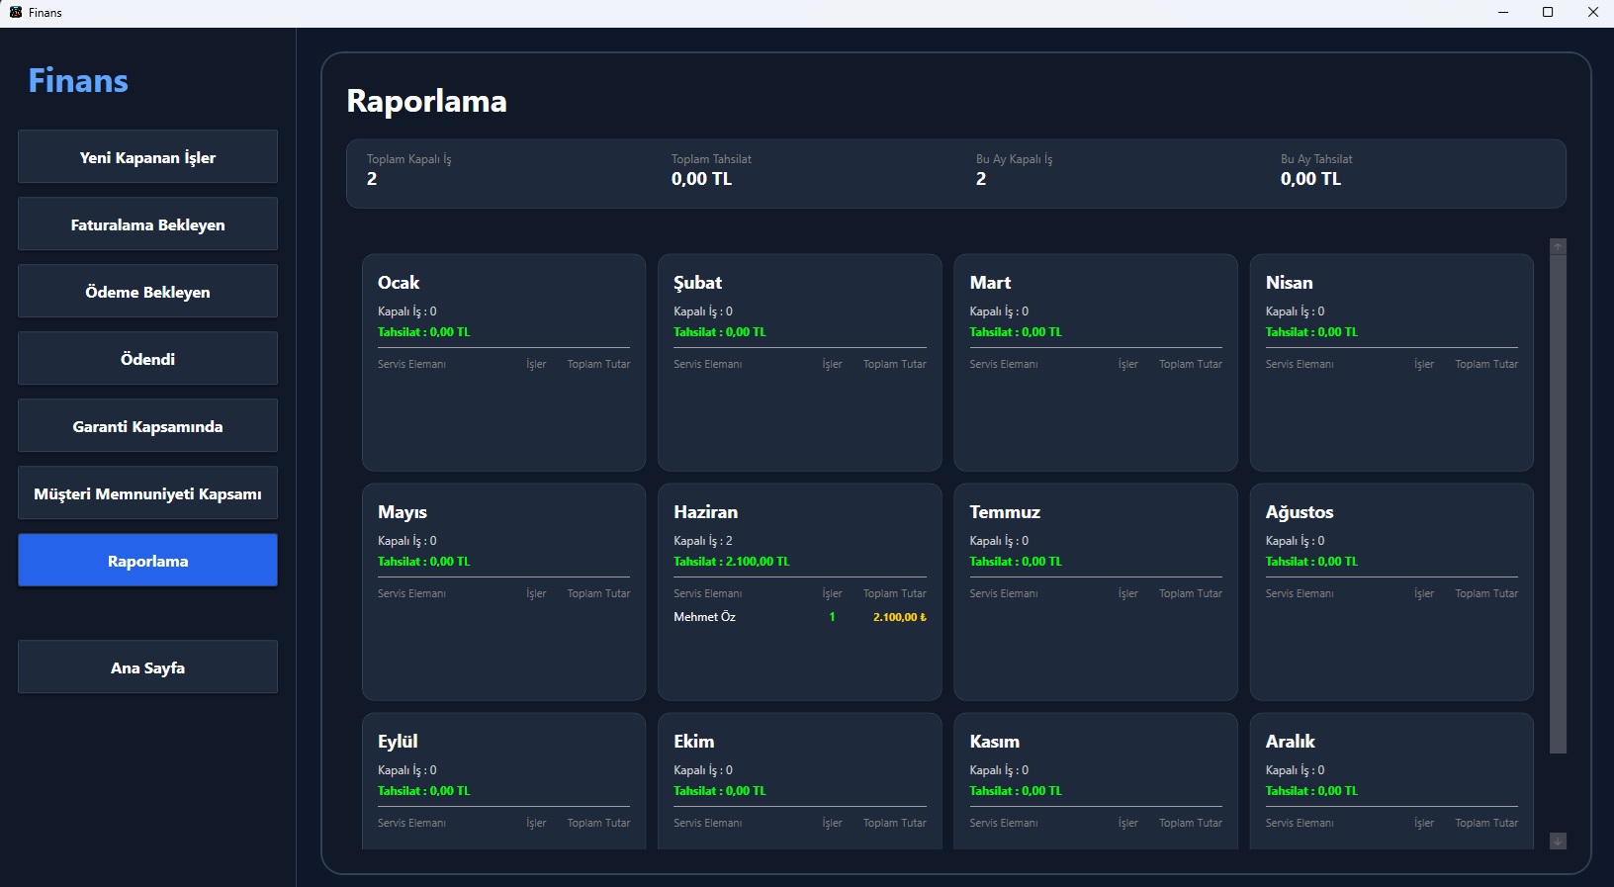Click the Toplam Tahsilat summary value
Image resolution: width=1614 pixels, height=887 pixels.
tap(701, 179)
